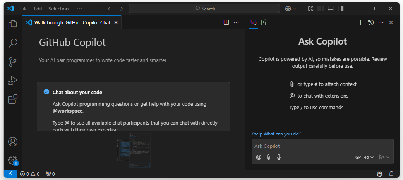Viewport: 403px width, 180px height.
Task: Open the Source Control view
Action: tap(13, 62)
